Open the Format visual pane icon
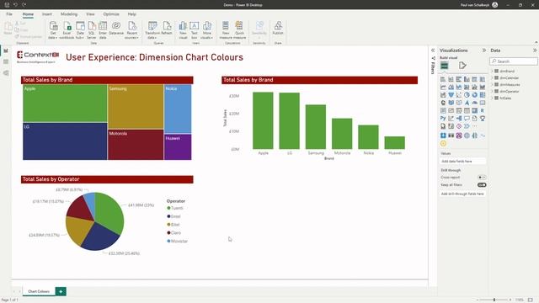 pos(462,66)
